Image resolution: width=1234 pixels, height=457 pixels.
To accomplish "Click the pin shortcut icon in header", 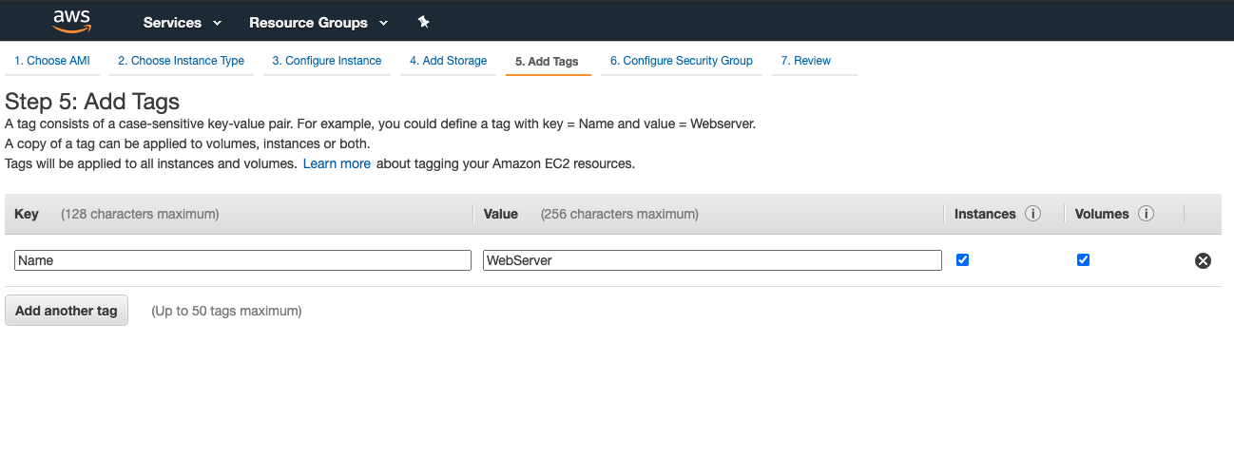I will click(424, 22).
